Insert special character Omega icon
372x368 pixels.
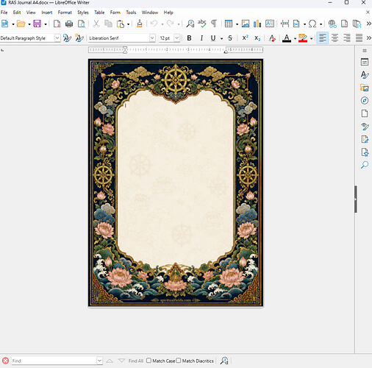(x=312, y=24)
